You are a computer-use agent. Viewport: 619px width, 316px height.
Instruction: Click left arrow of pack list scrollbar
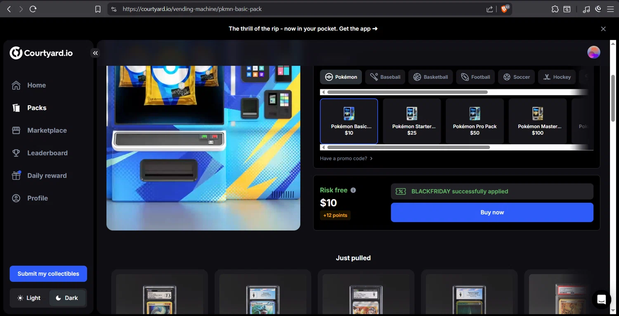(x=323, y=147)
